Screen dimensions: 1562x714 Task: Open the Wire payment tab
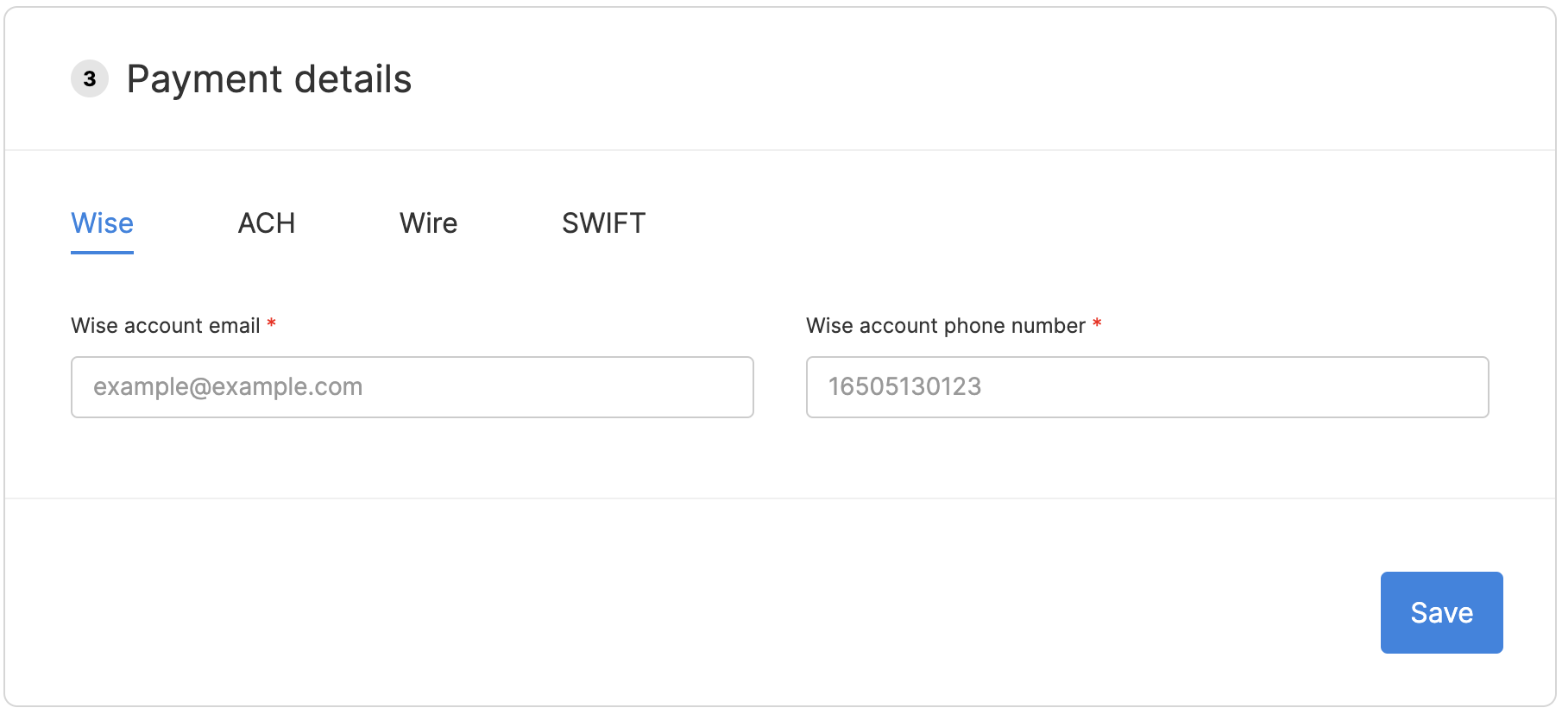coord(428,223)
